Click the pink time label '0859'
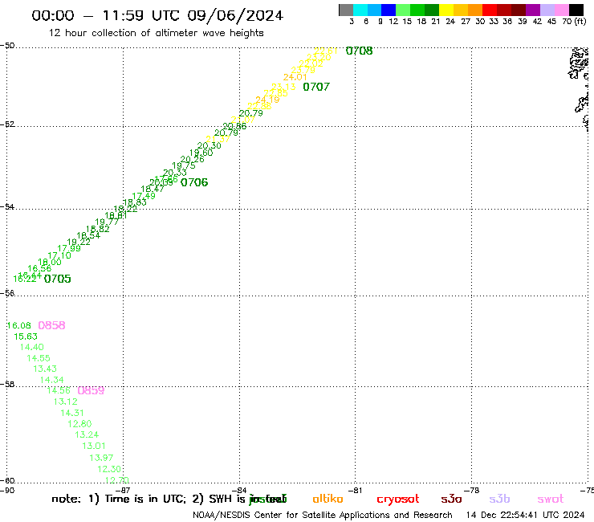The width and height of the screenshot is (594, 522). pos(91,390)
